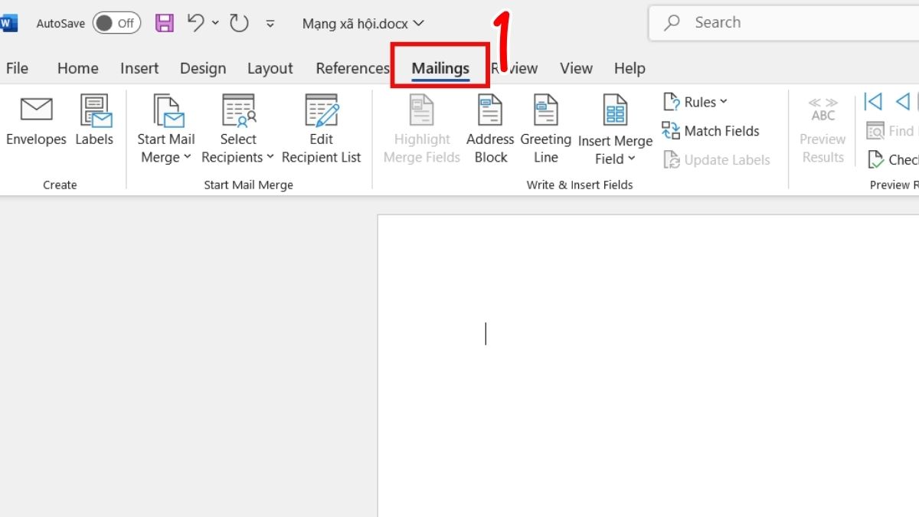This screenshot has height=517, width=919.
Task: Click the Update Labels button
Action: pyautogui.click(x=717, y=160)
